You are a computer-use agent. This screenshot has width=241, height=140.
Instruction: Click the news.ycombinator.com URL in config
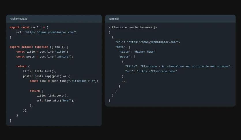click(50, 32)
